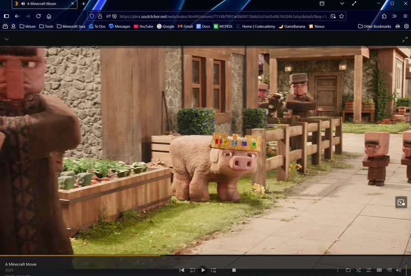Open the Tools bookmarks folder
Screen dimensions: 411x276
pyautogui.click(x=46, y=26)
